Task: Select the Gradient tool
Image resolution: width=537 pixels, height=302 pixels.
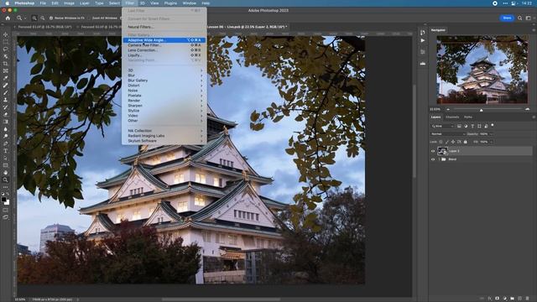Action: 6,122
